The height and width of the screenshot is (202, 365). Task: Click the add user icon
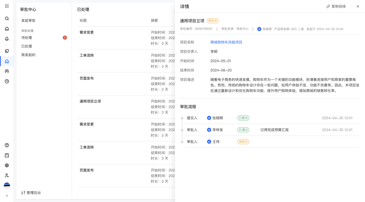[7, 175]
